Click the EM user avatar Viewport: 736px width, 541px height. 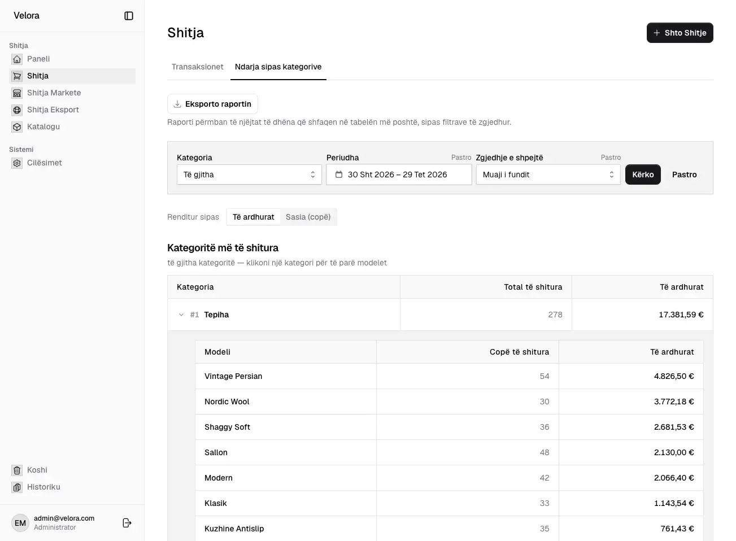pos(20,523)
